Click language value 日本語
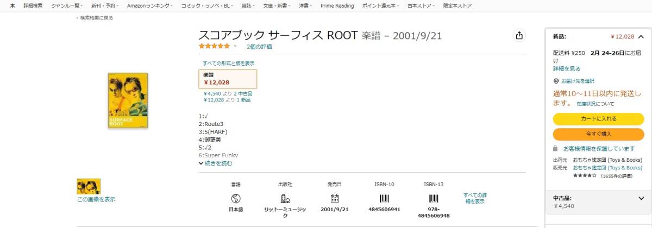The width and height of the screenshot is (652, 228). coord(236,209)
